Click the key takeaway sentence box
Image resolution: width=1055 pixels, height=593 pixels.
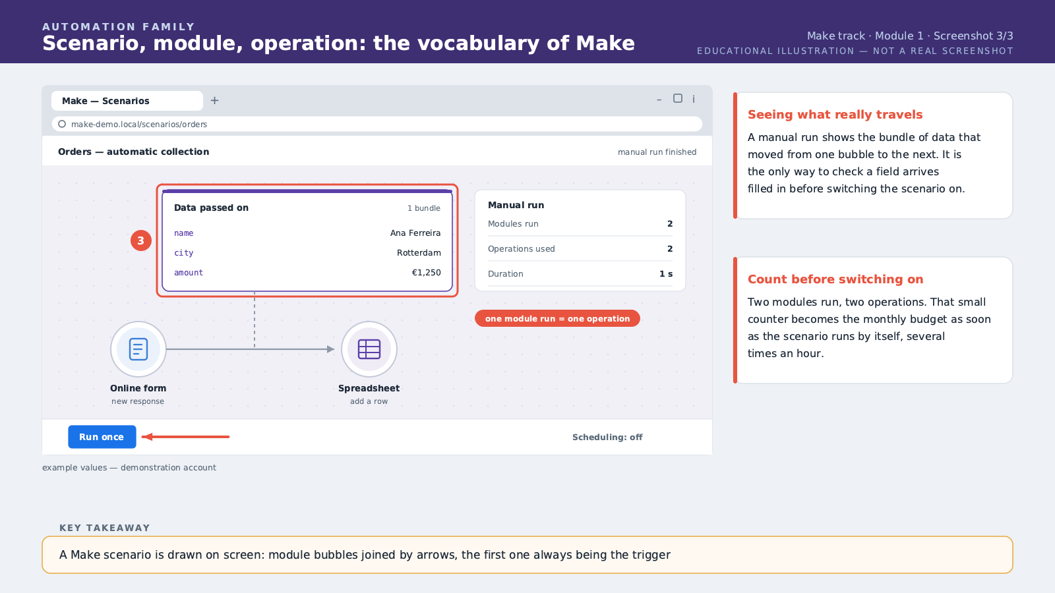pyautogui.click(x=527, y=555)
